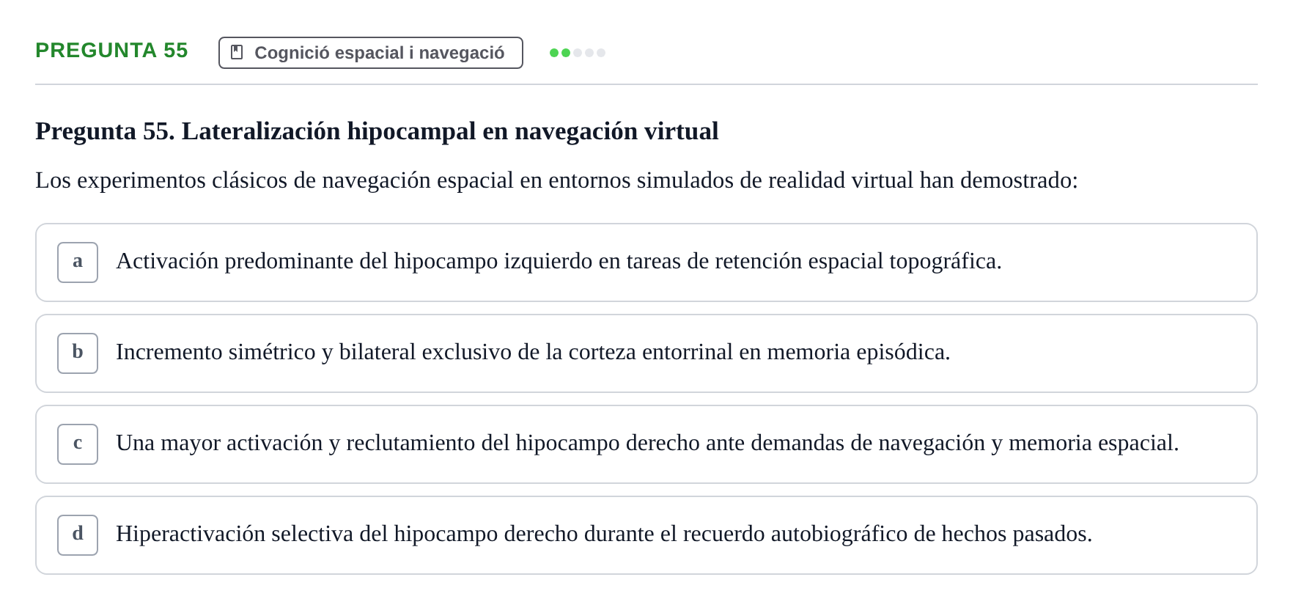Select answer option d letter box
Screen dimensions: 1293x610
pos(78,535)
